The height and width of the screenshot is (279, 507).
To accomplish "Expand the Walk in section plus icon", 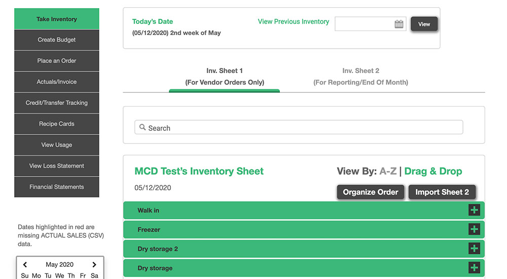I will pyautogui.click(x=474, y=210).
